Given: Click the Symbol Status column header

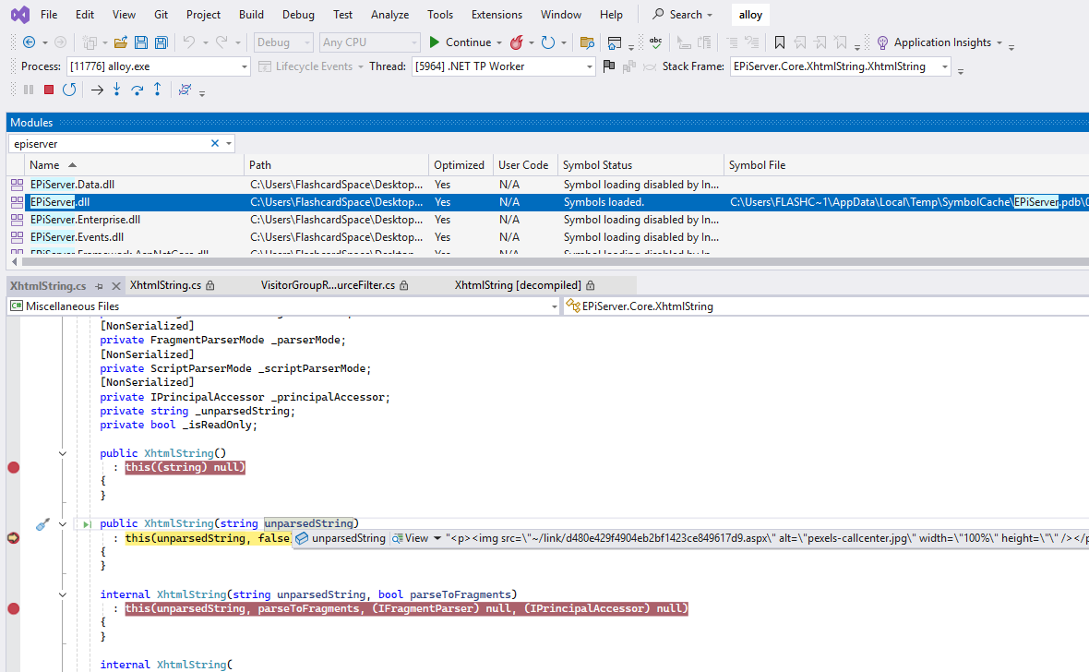Looking at the screenshot, I should coord(640,165).
